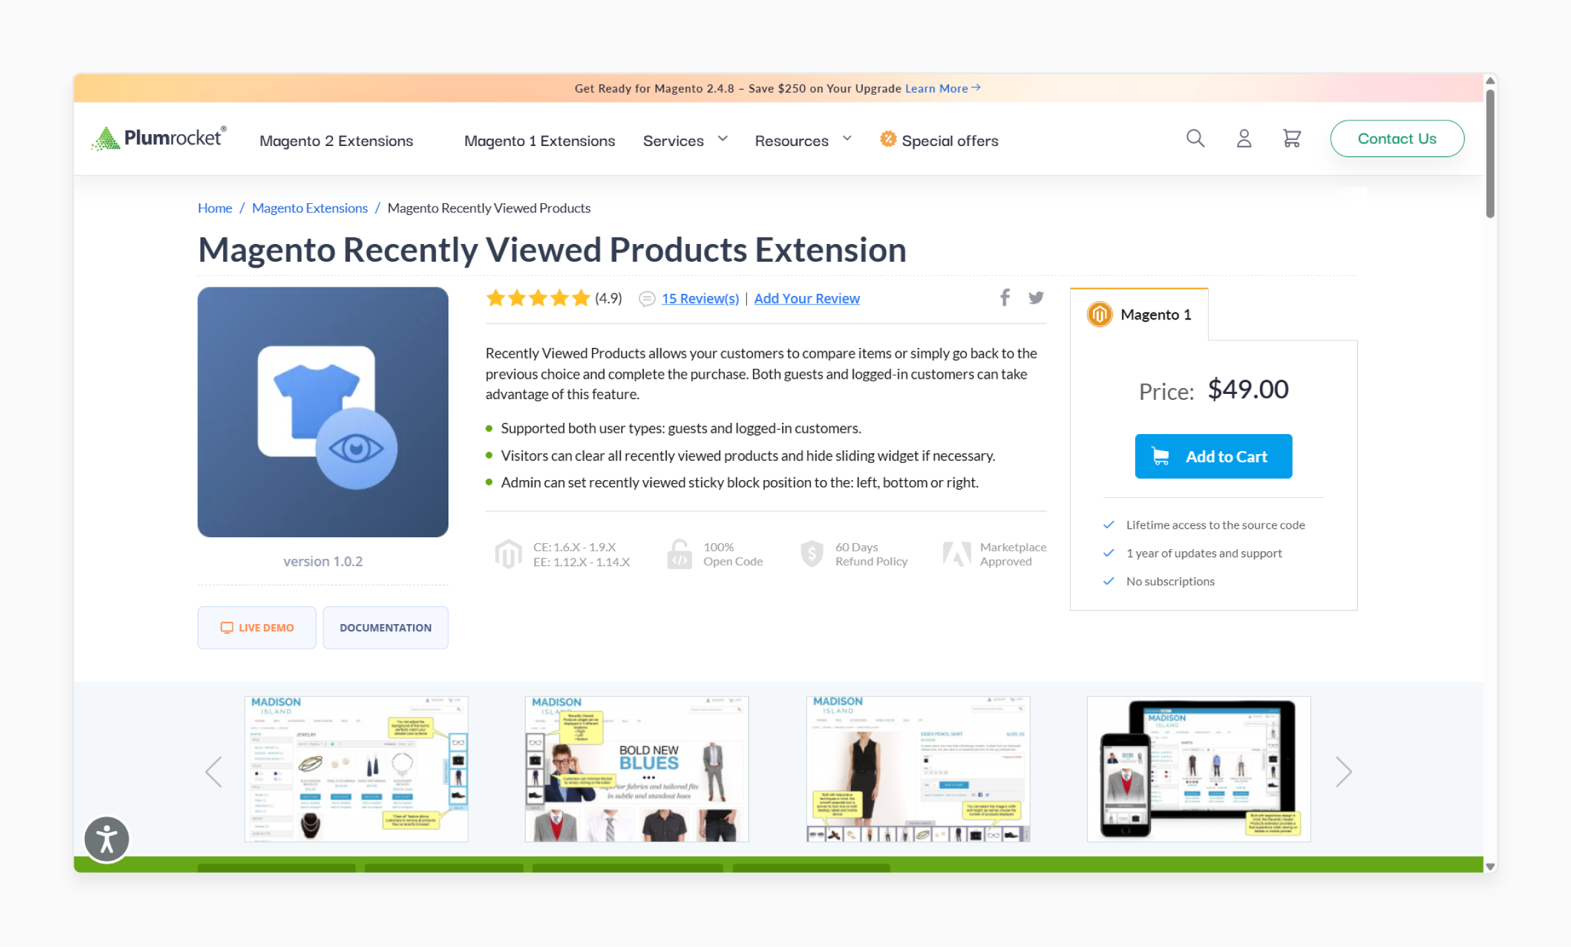Click the Add to Cart button
The width and height of the screenshot is (1571, 947).
click(1213, 456)
